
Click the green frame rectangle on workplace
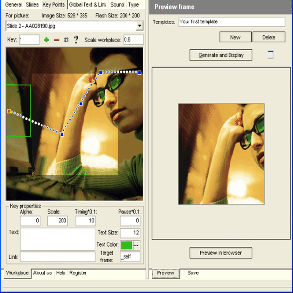pyautogui.click(x=19, y=111)
